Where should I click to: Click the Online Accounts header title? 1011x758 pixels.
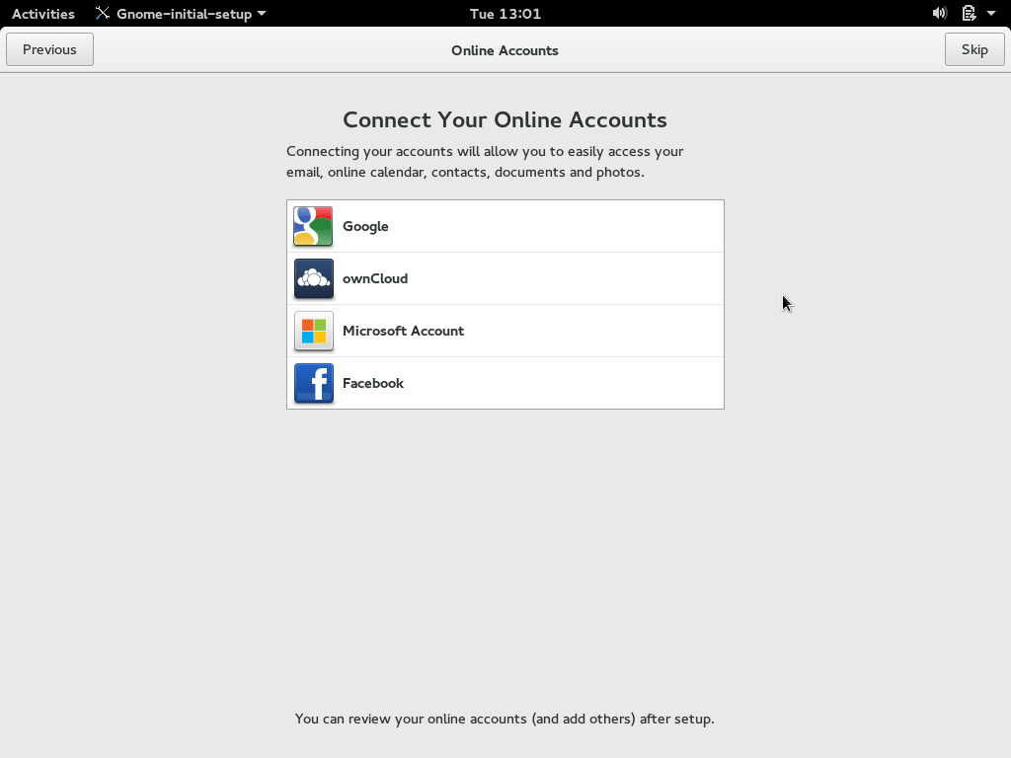click(x=505, y=50)
